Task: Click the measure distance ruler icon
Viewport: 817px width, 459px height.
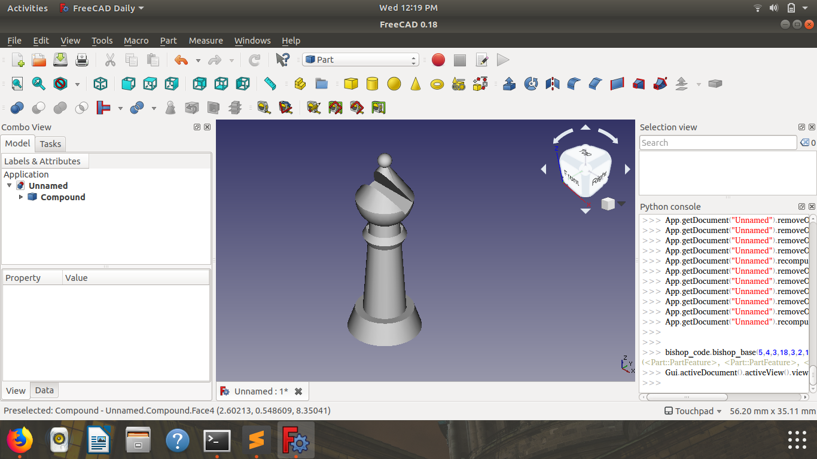Action: (270, 84)
